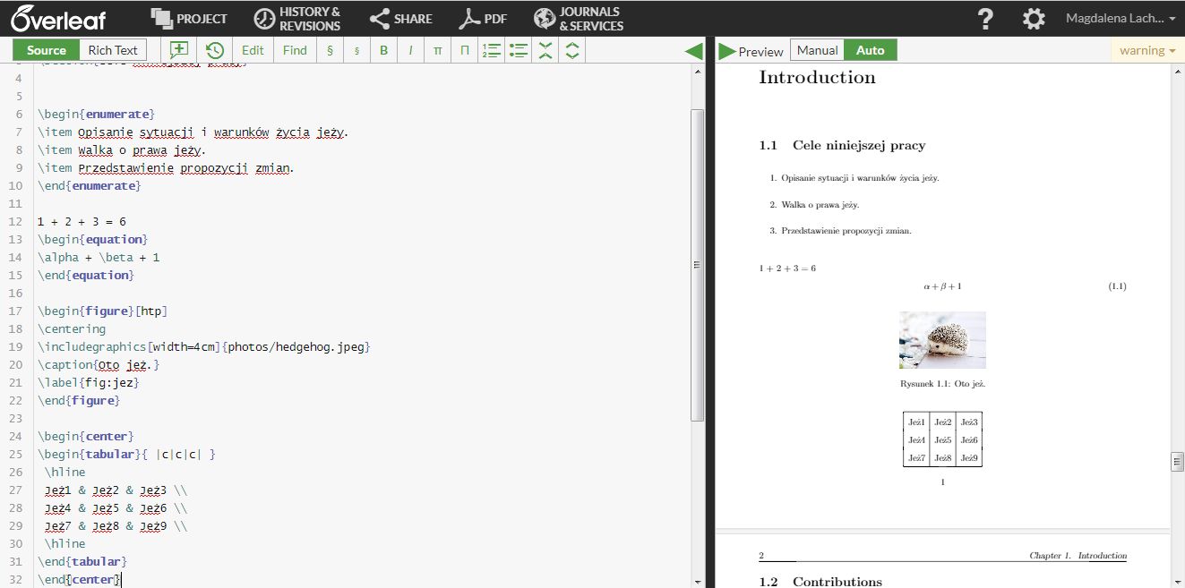Open Journals & Services
Image resolution: width=1185 pixels, height=588 pixels.
[579, 19]
